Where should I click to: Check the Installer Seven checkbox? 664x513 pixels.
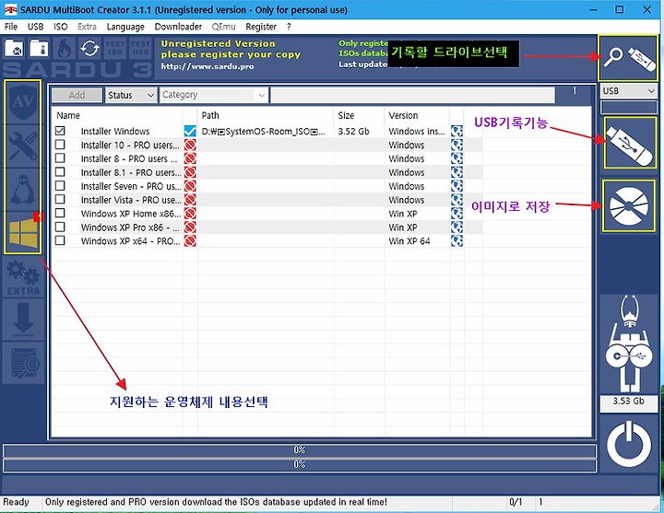click(x=60, y=186)
